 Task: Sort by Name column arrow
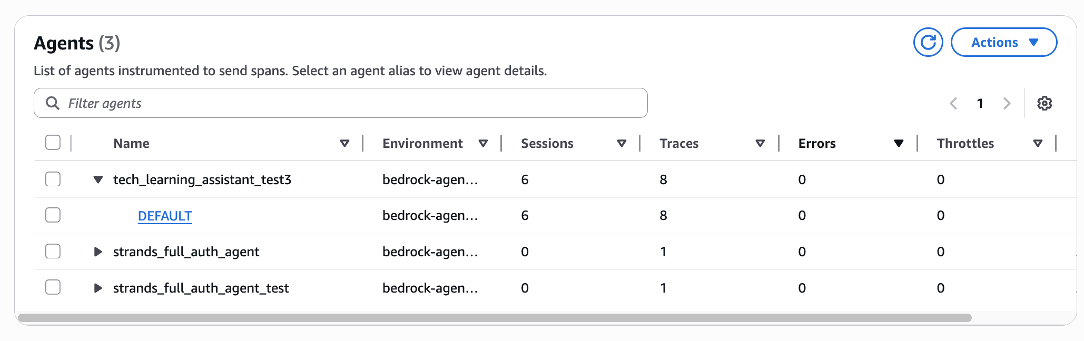pos(344,143)
